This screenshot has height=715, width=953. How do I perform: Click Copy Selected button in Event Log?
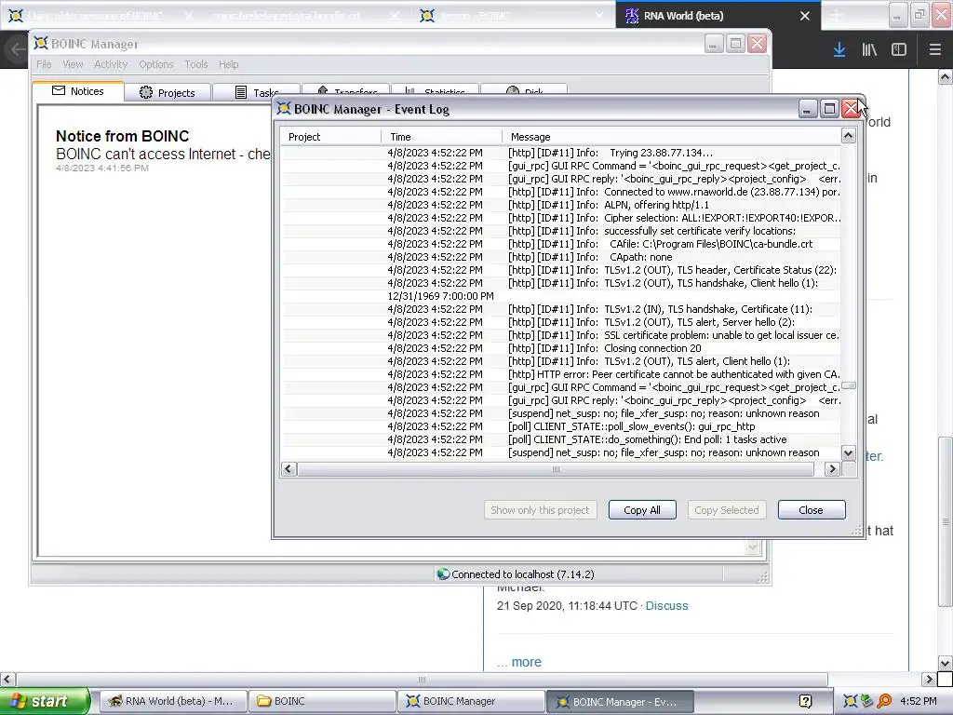(x=726, y=510)
